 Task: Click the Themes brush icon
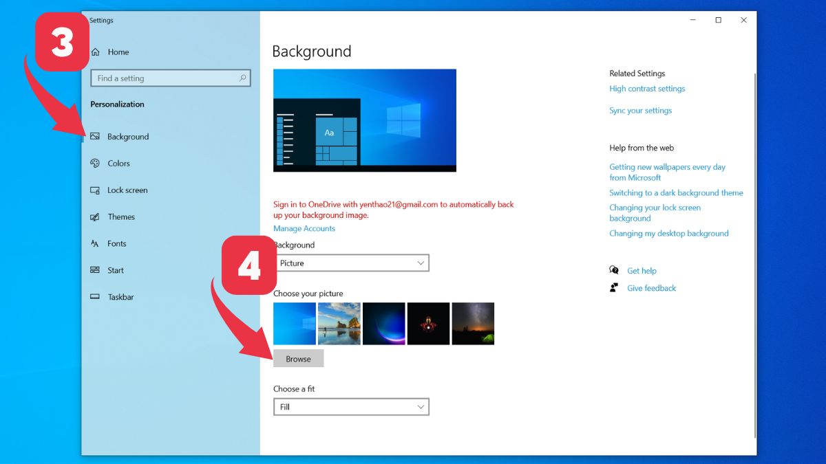tap(95, 217)
